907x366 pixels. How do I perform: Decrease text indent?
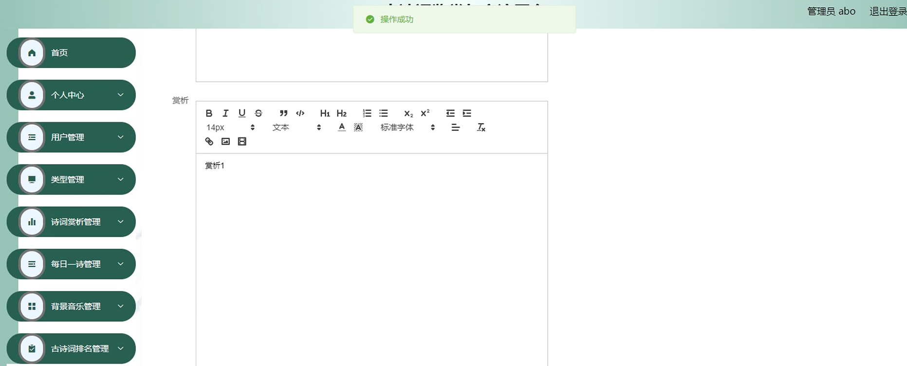point(450,113)
